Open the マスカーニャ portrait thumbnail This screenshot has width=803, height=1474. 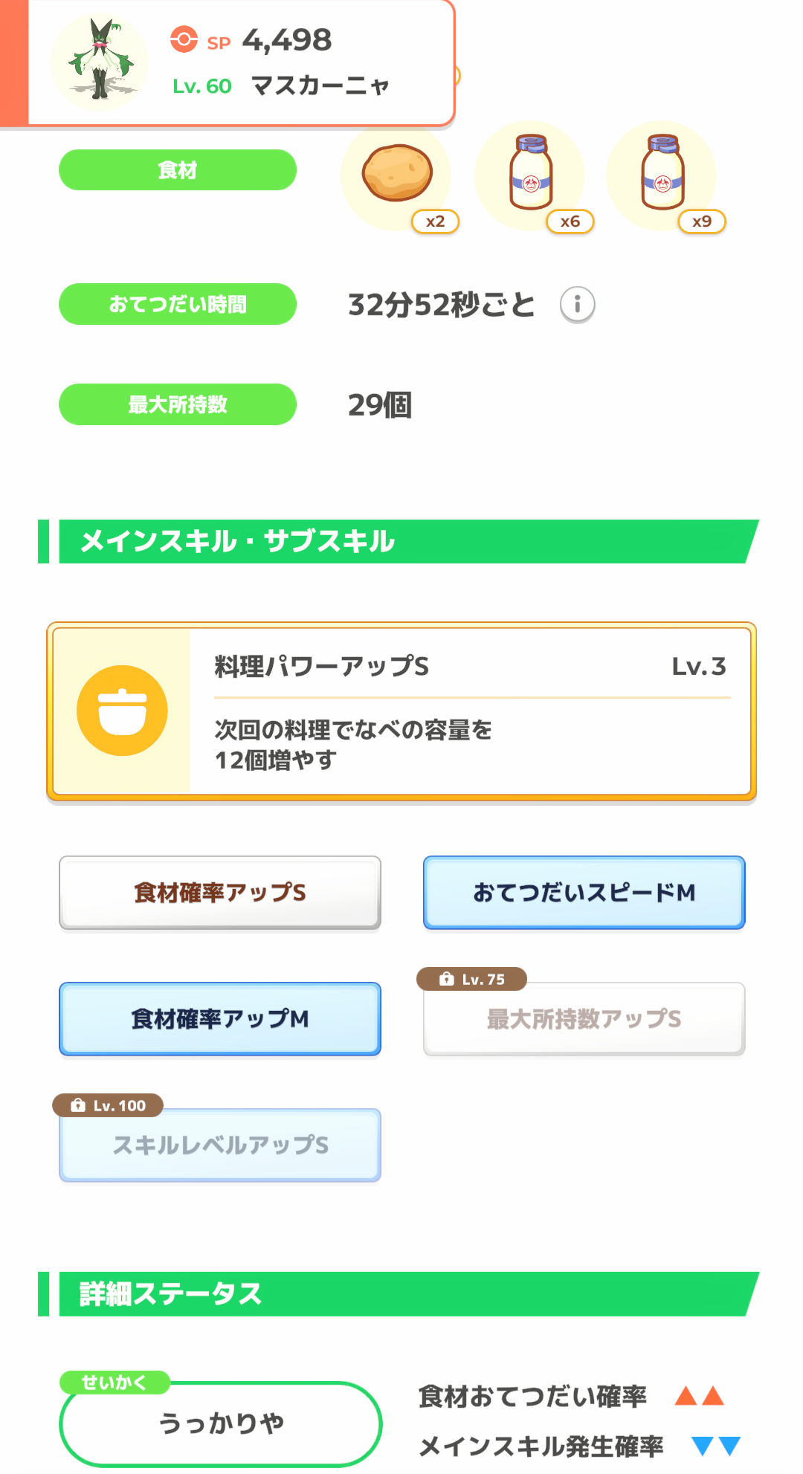[x=100, y=62]
